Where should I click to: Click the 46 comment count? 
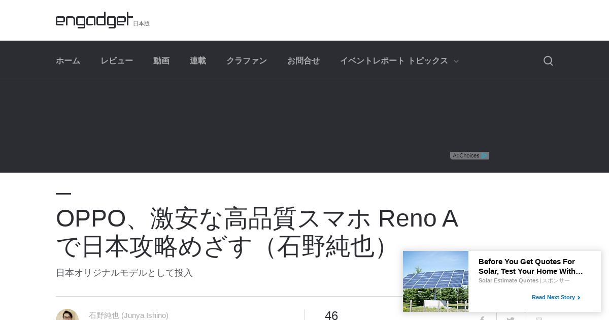tap(331, 315)
